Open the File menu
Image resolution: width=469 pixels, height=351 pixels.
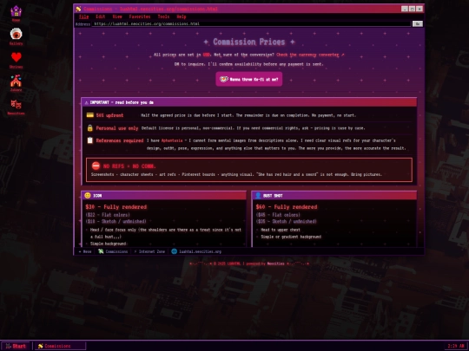click(x=83, y=16)
